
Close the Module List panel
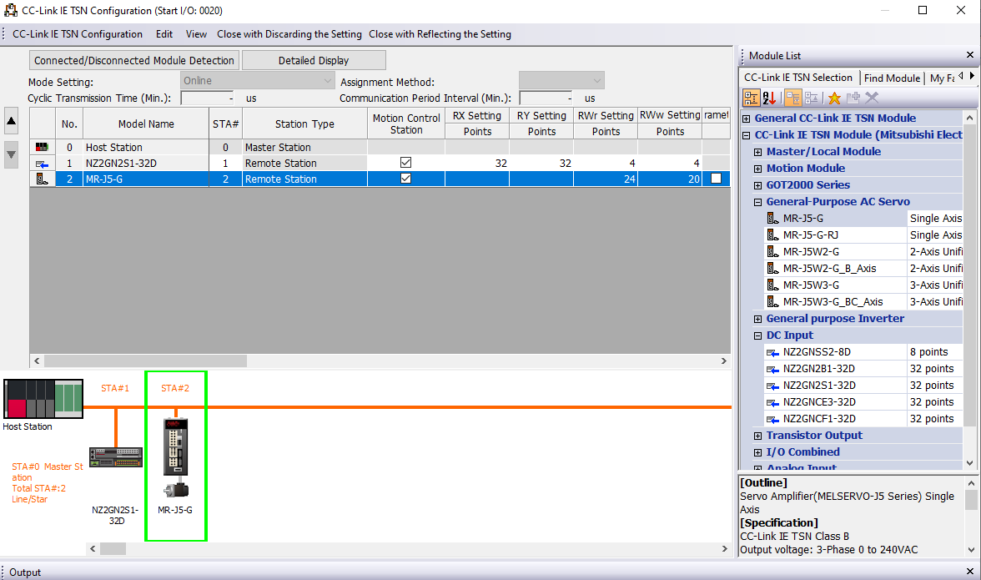point(969,55)
